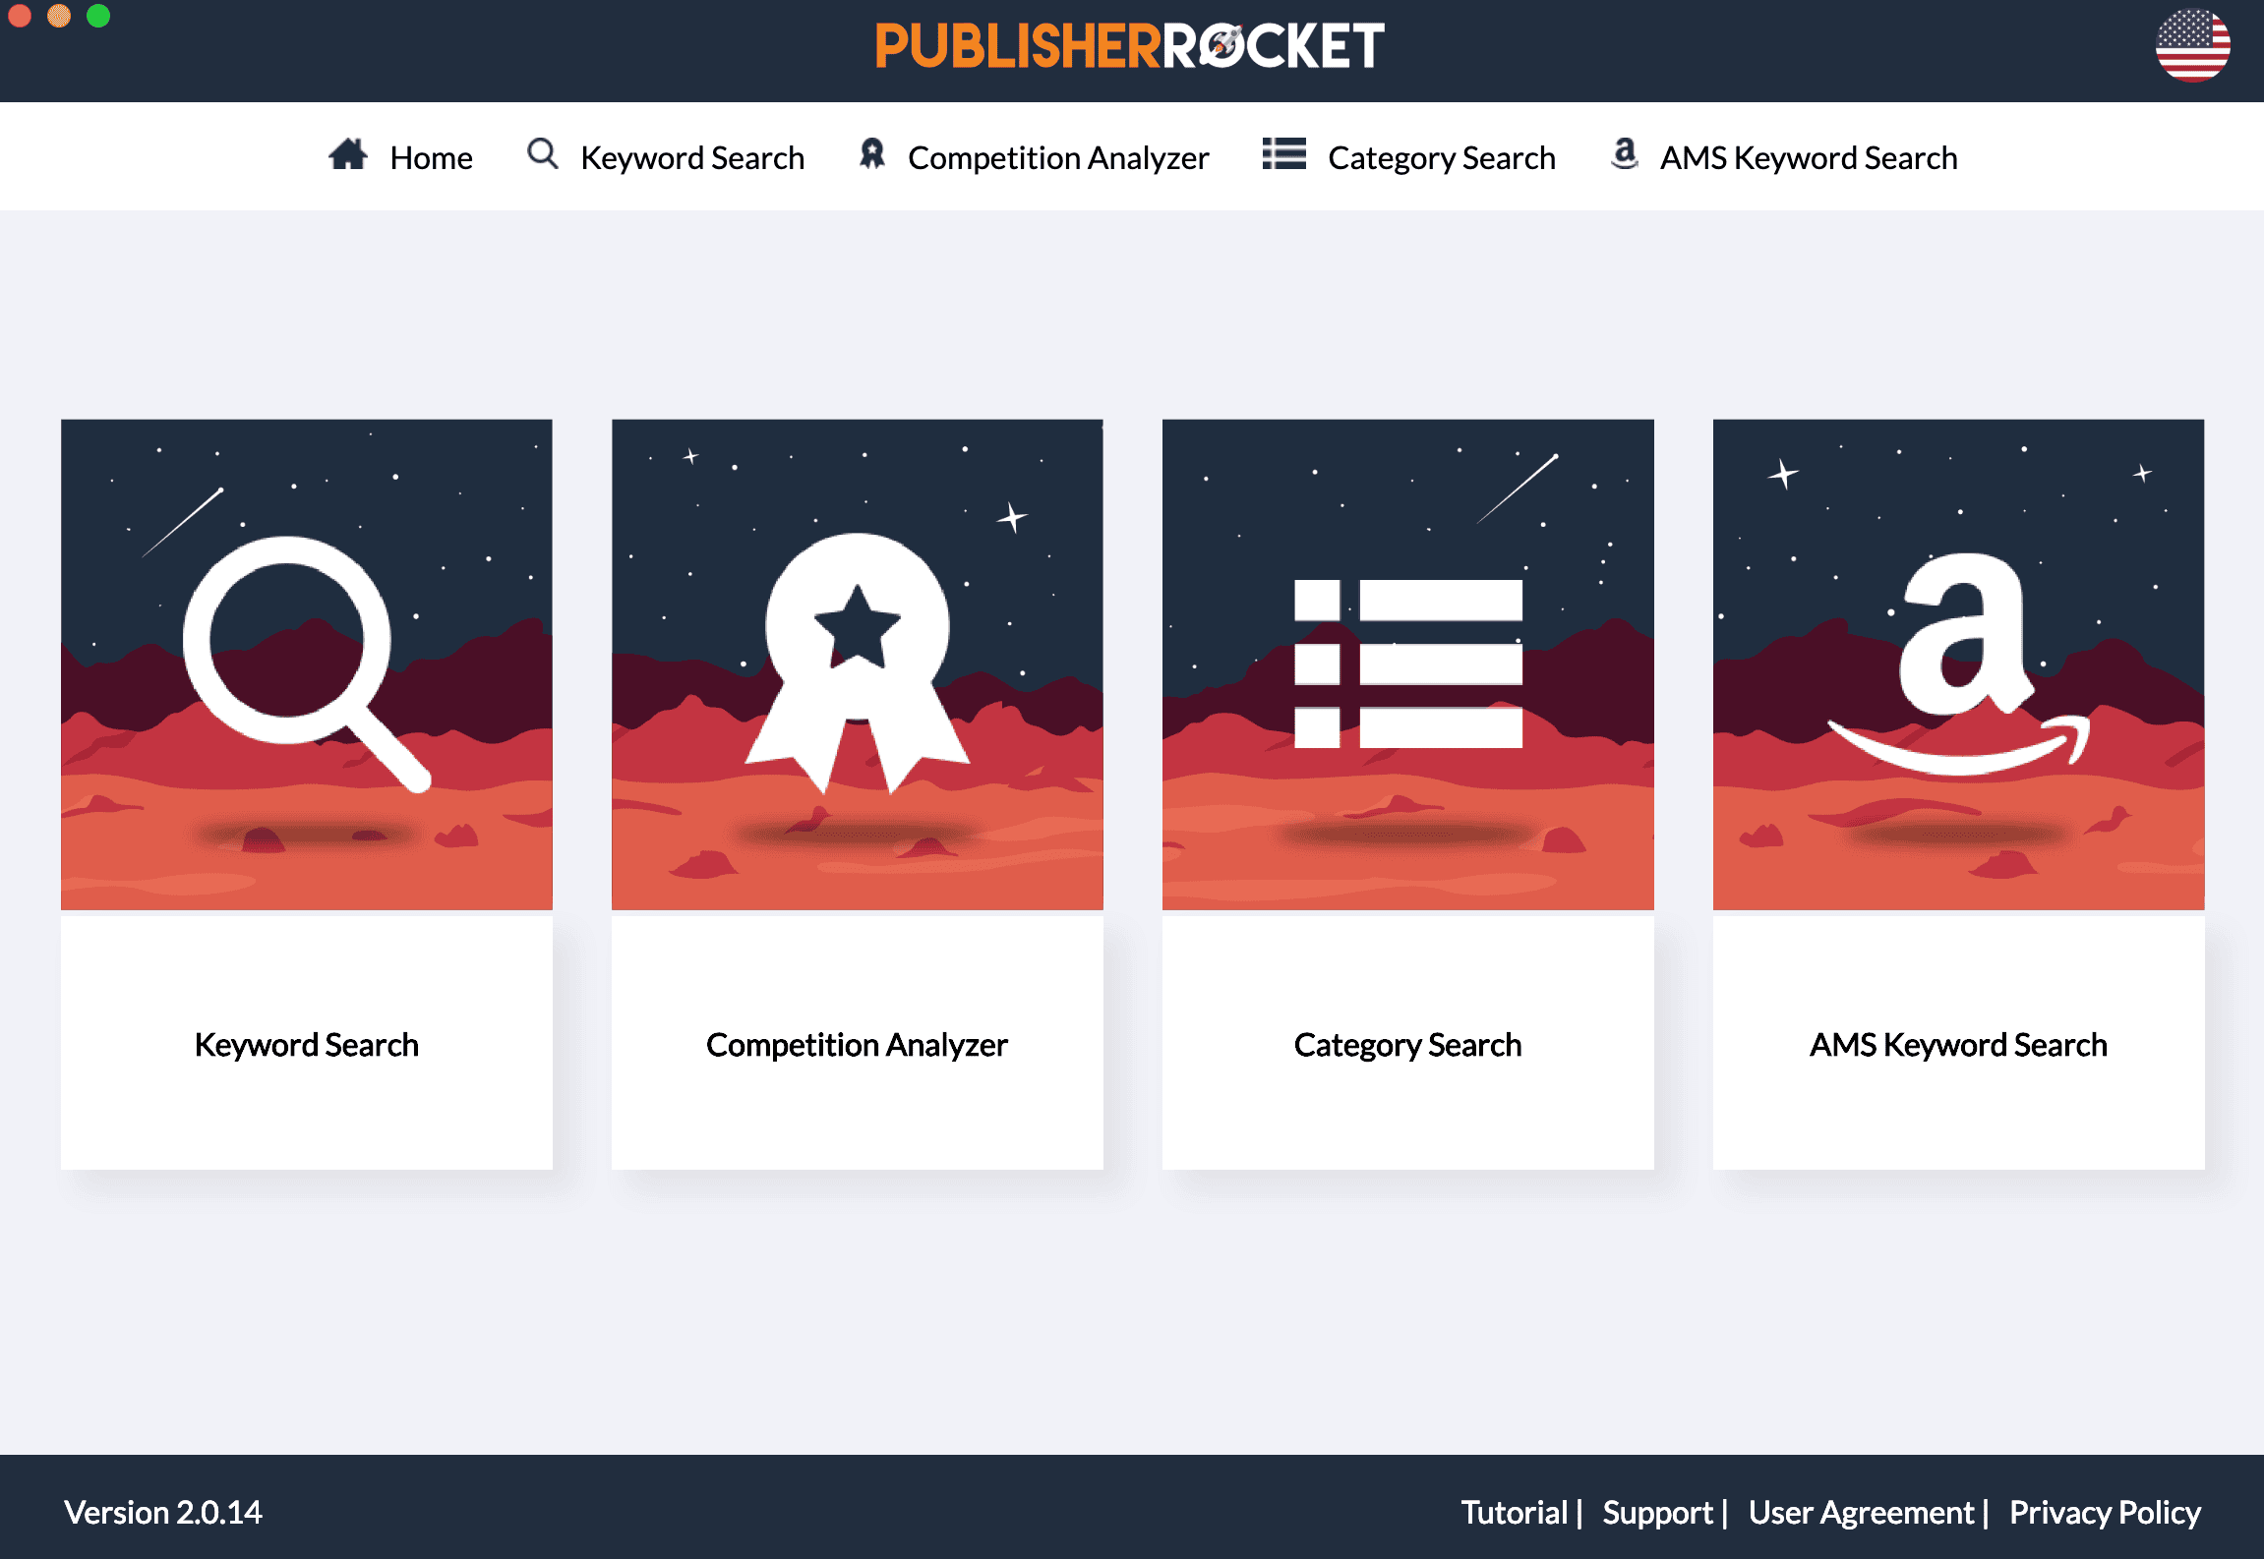Open the Competition Analyzer card label
This screenshot has height=1559, width=2264.
coord(857,1045)
